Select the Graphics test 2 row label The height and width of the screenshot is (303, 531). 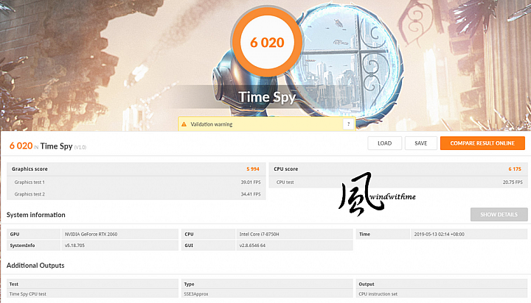click(29, 194)
